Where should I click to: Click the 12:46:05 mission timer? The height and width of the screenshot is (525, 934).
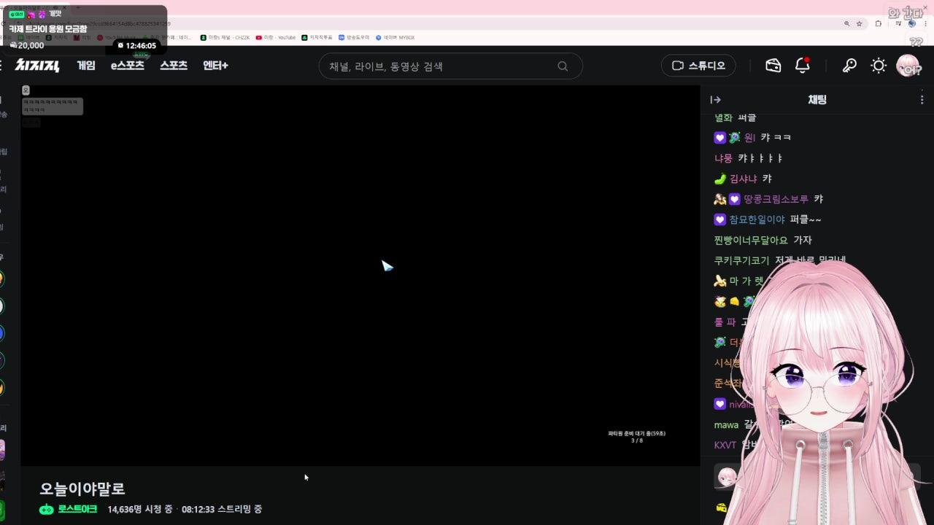click(x=136, y=45)
